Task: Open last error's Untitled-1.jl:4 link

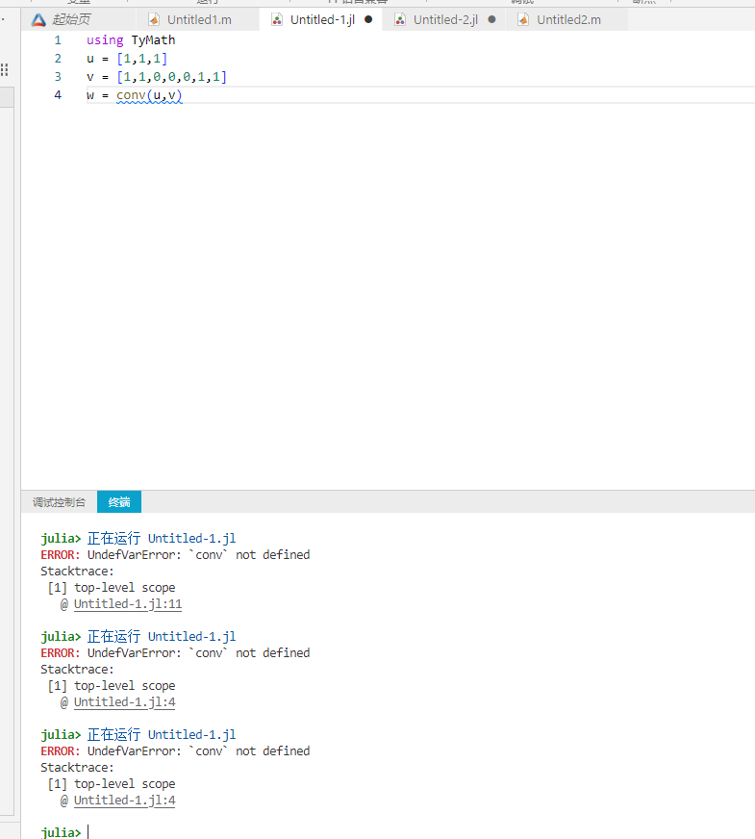Action: tap(125, 801)
